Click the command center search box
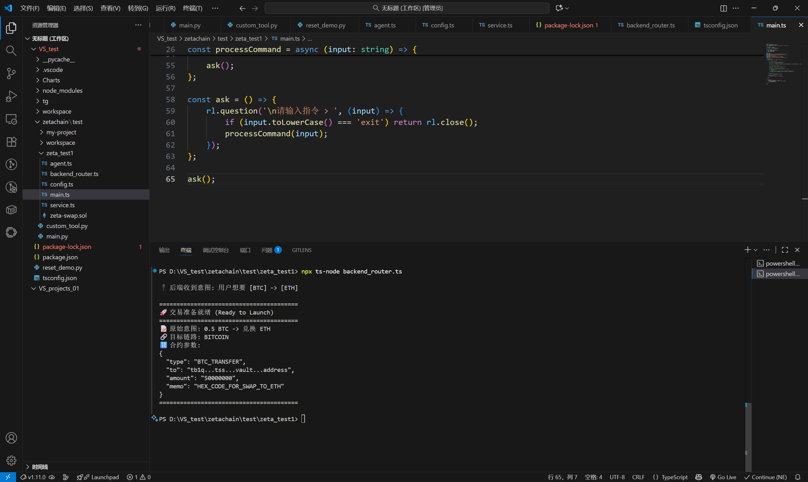The height and width of the screenshot is (482, 808). click(407, 8)
